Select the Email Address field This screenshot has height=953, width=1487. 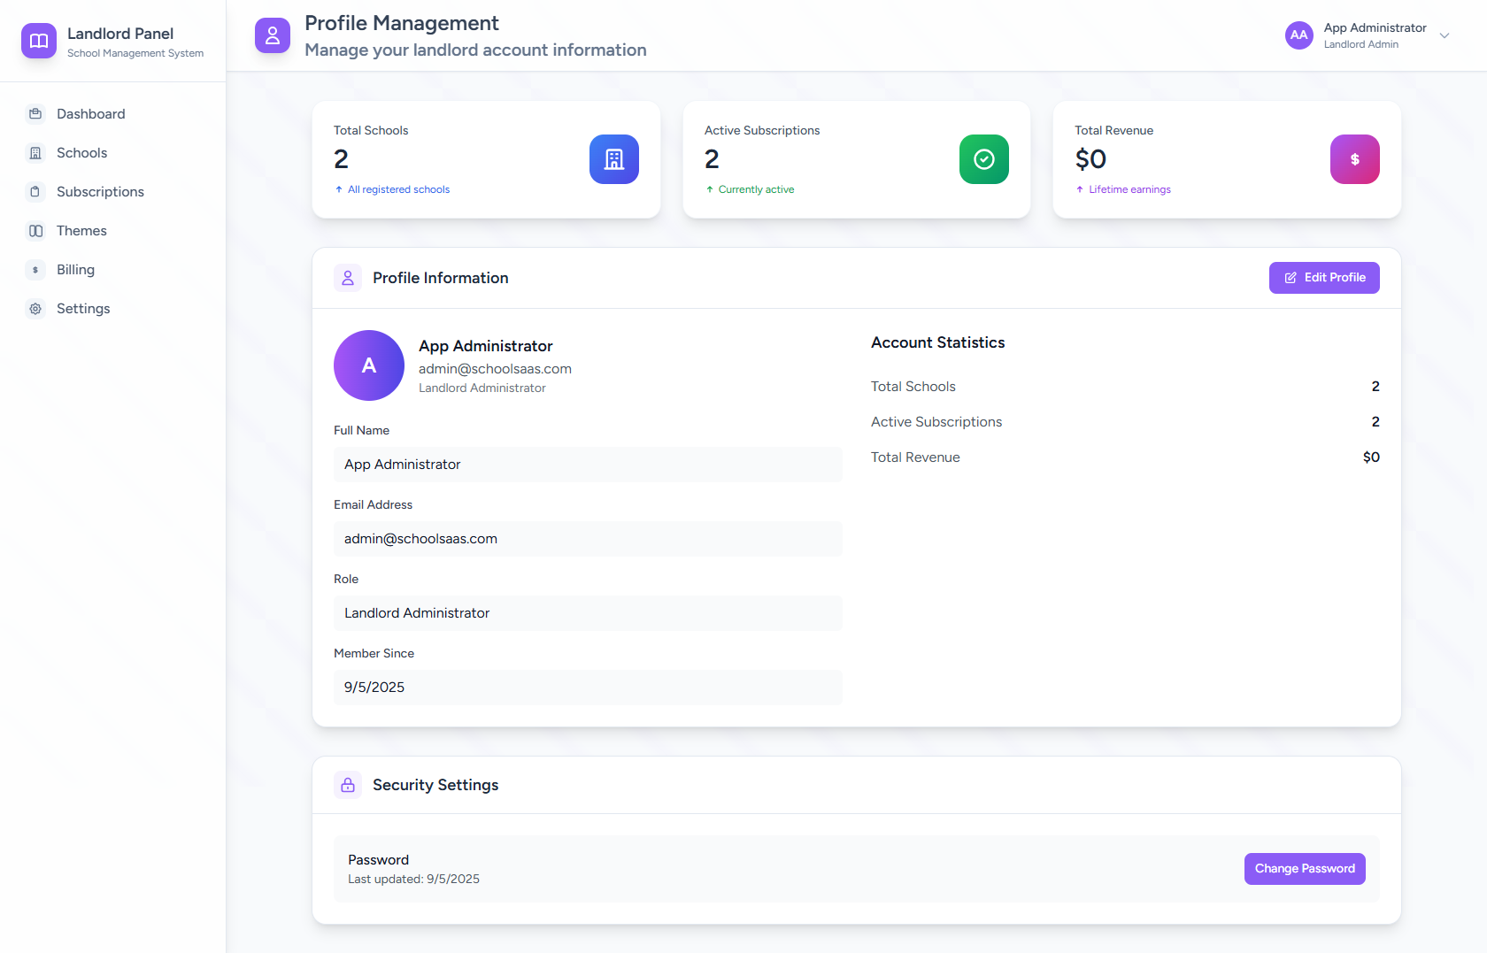click(588, 539)
